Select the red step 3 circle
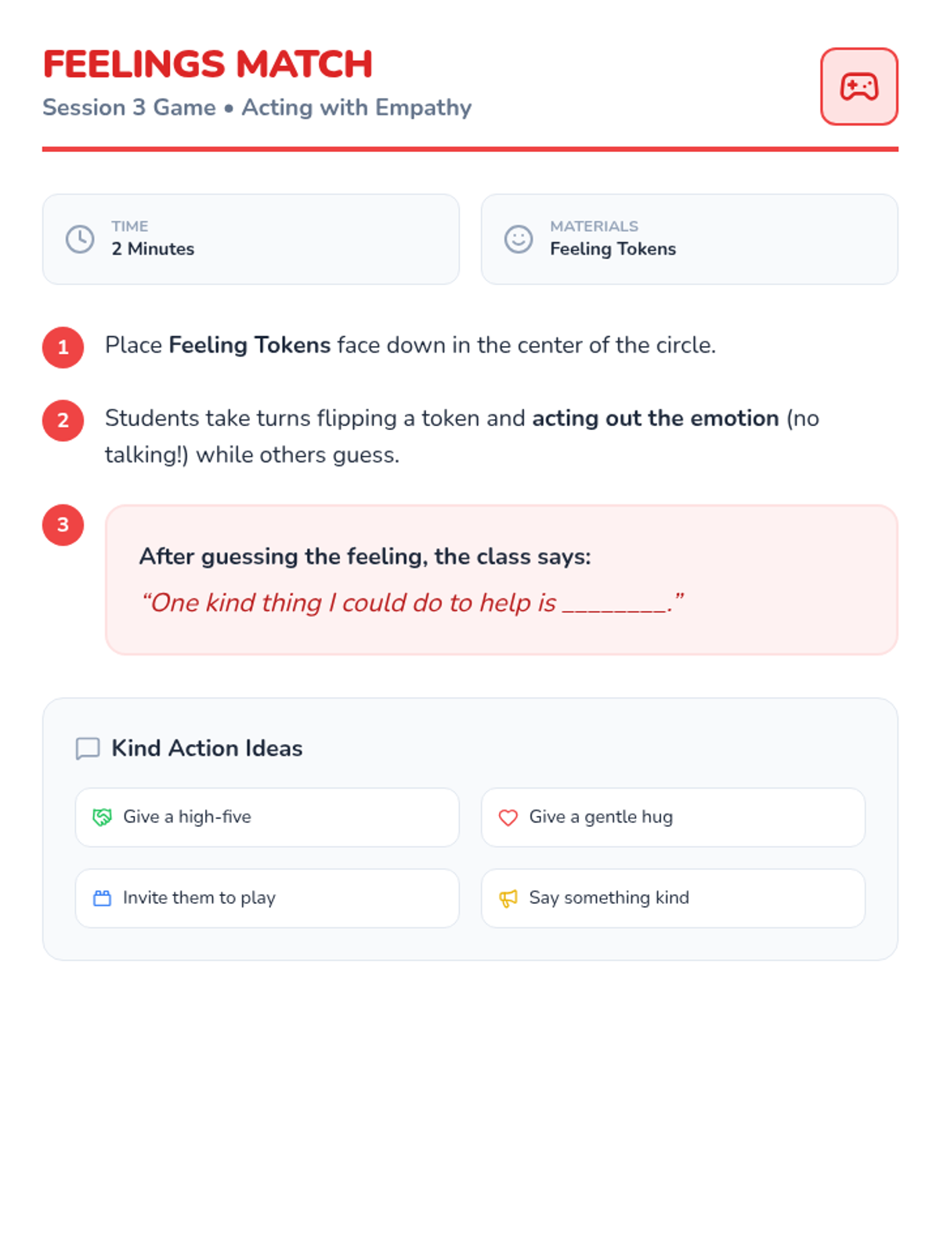 [63, 525]
